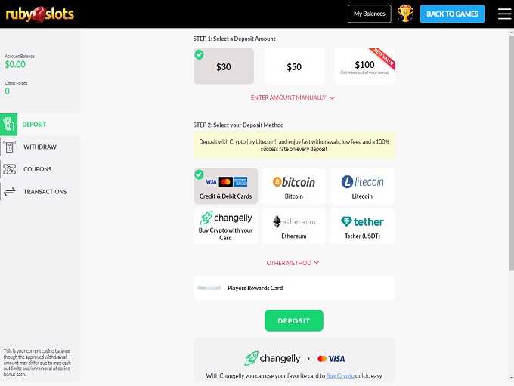Expand Enter Amount Manually

293,97
